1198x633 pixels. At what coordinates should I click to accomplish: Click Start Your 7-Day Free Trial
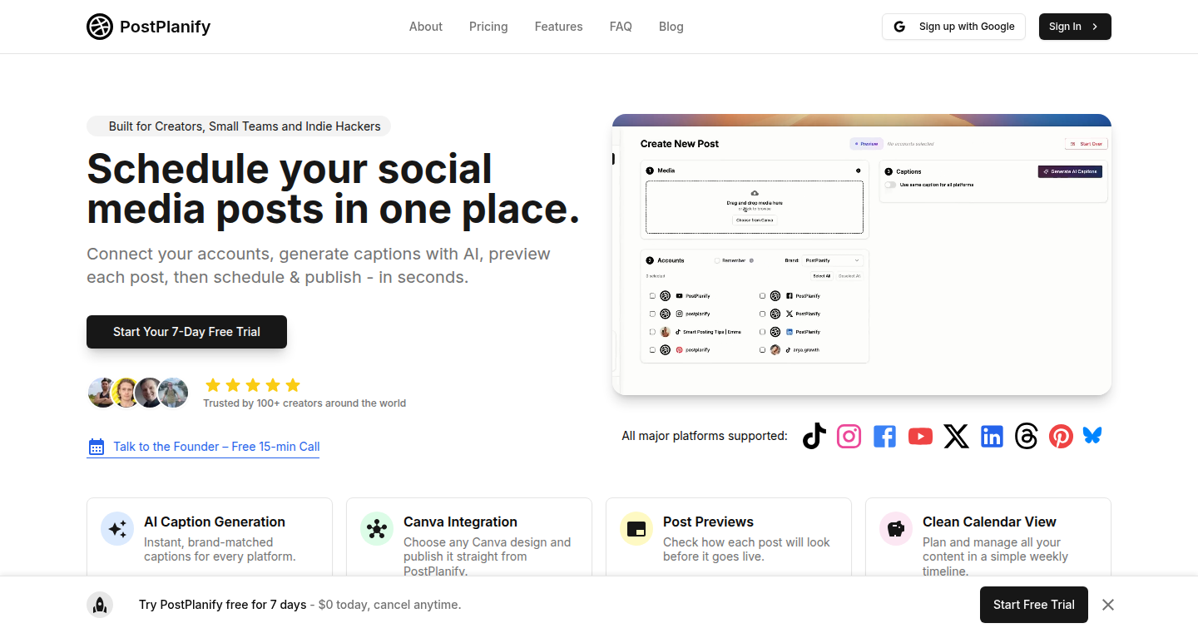[186, 332]
